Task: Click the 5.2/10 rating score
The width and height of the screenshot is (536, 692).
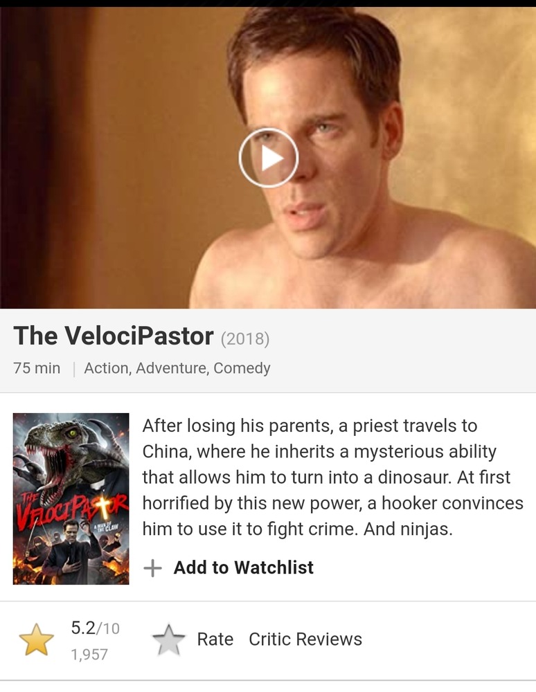Action: click(96, 628)
